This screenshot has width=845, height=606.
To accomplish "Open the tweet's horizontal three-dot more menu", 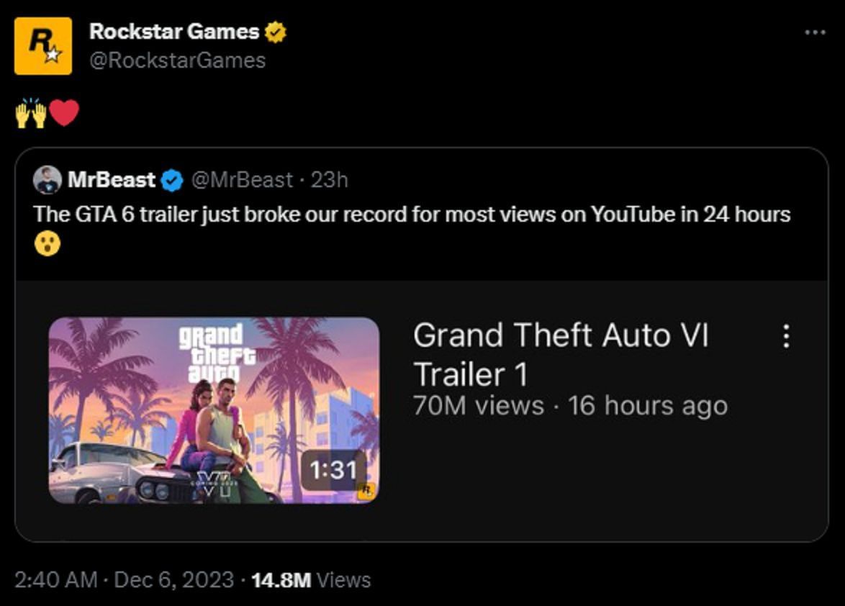I will tap(814, 32).
